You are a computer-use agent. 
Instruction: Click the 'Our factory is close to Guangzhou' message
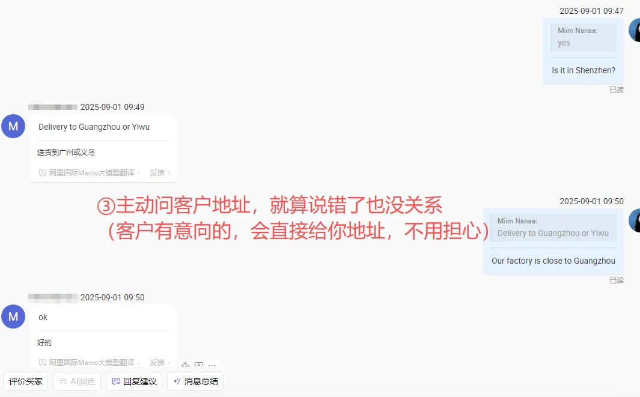553,261
